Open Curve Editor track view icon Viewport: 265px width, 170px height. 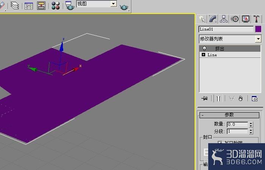coord(29,6)
